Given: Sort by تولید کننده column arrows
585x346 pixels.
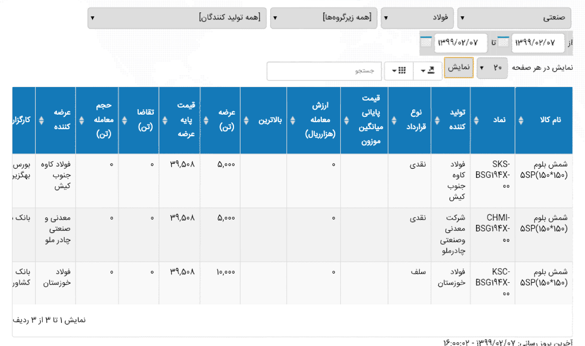Looking at the screenshot, I should click(x=437, y=121).
